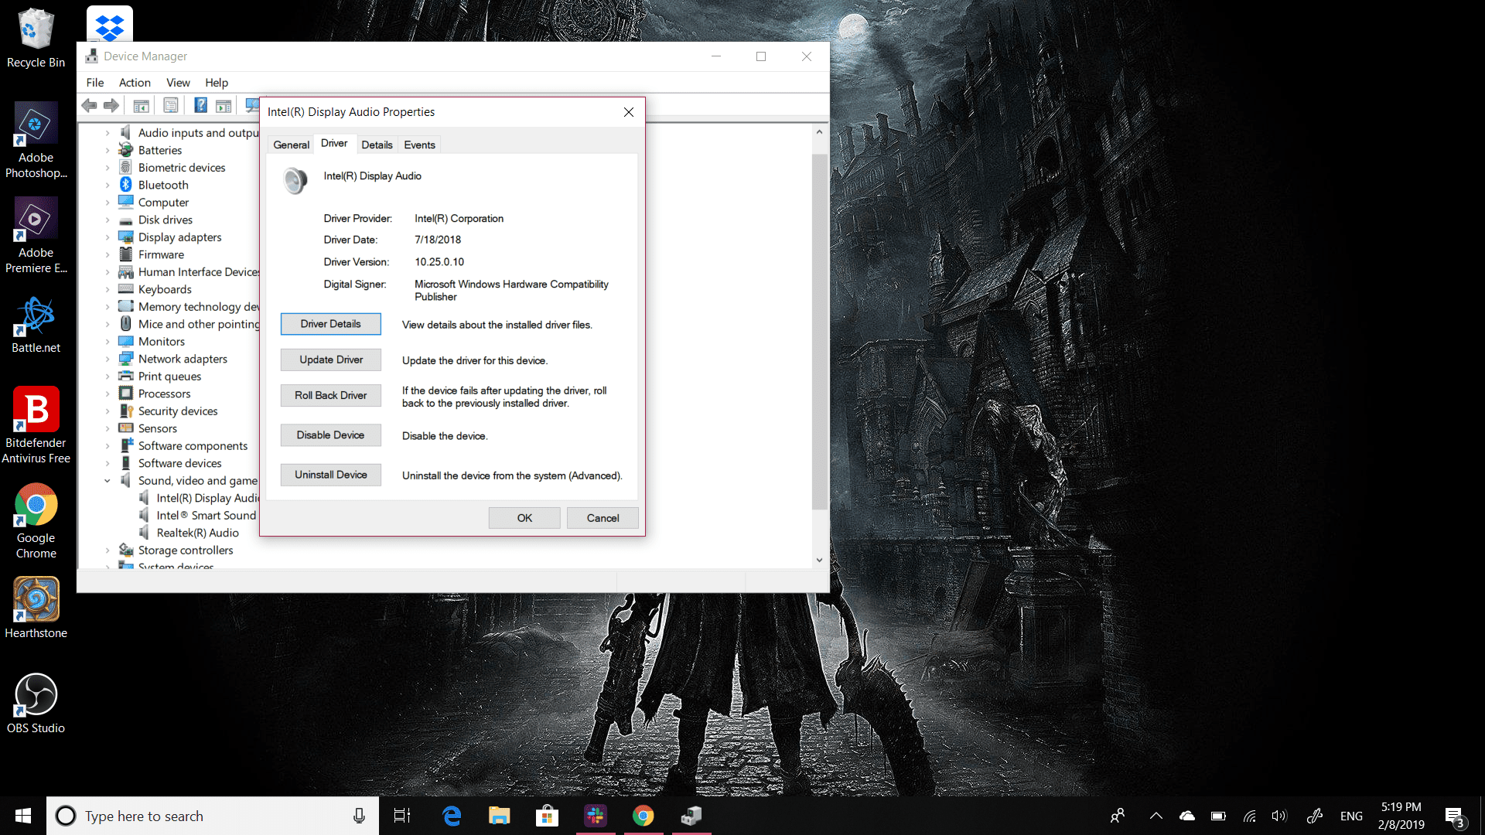The width and height of the screenshot is (1485, 835).
Task: Expand the Processors category
Action: click(108, 394)
